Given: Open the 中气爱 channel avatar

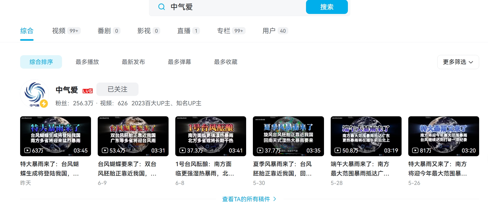Looking at the screenshot, I should coord(34,93).
